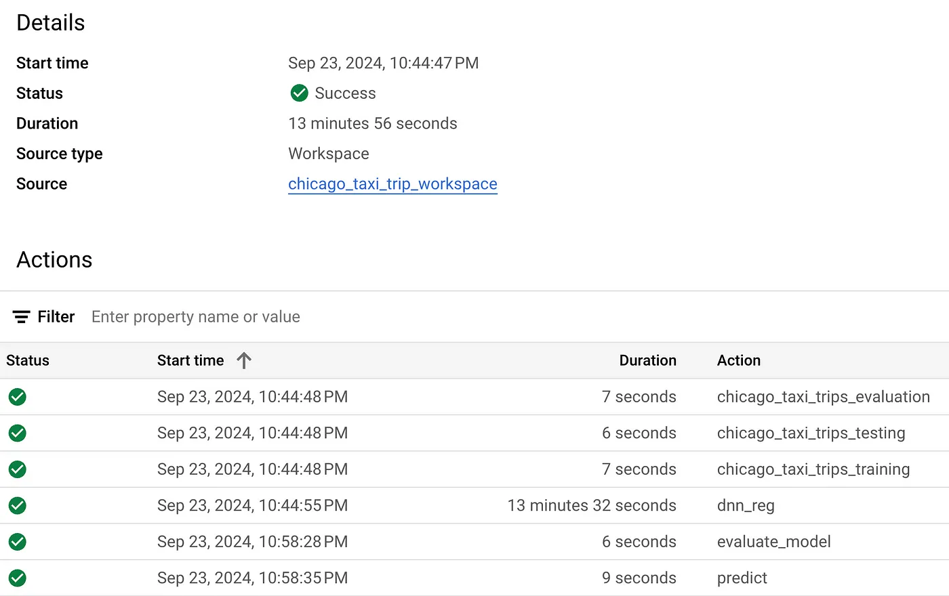The image size is (949, 596).
Task: Click the green Success status icon in Details
Action: 299,93
